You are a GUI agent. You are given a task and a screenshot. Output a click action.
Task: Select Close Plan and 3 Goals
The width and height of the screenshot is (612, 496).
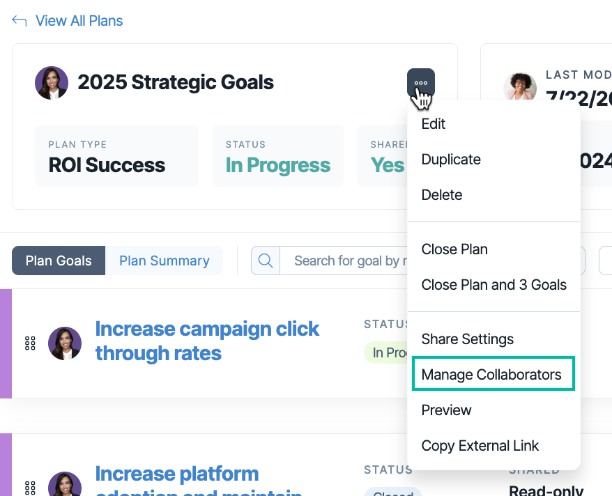494,285
